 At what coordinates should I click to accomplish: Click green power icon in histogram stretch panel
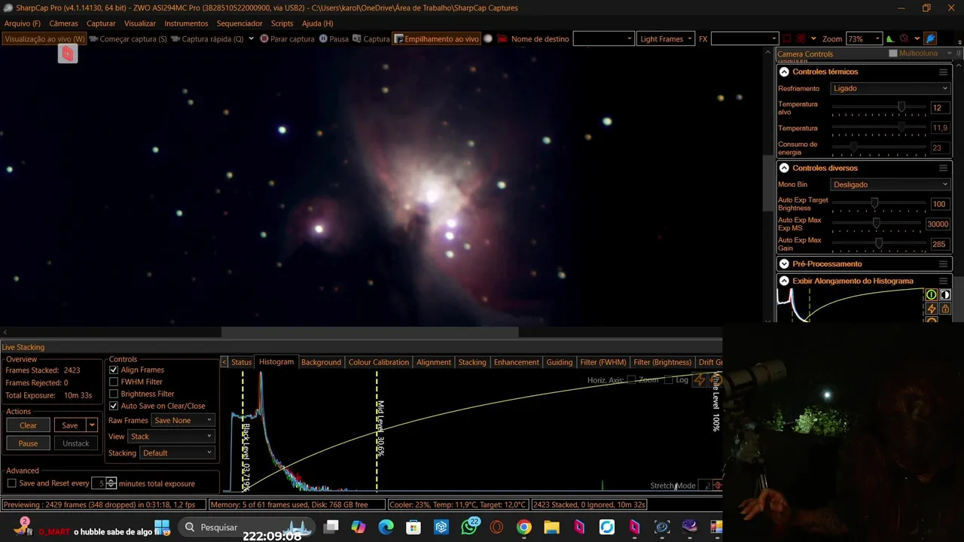coord(932,295)
